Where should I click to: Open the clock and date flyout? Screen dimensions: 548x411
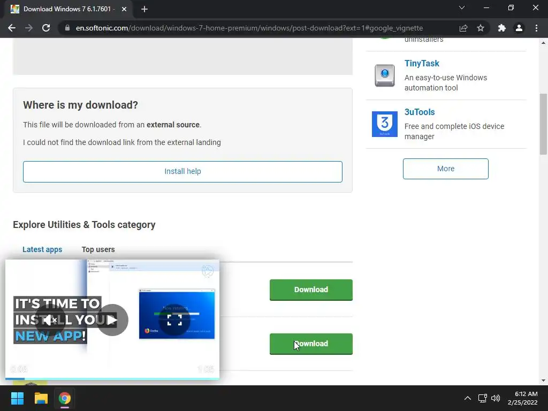tap(523, 398)
